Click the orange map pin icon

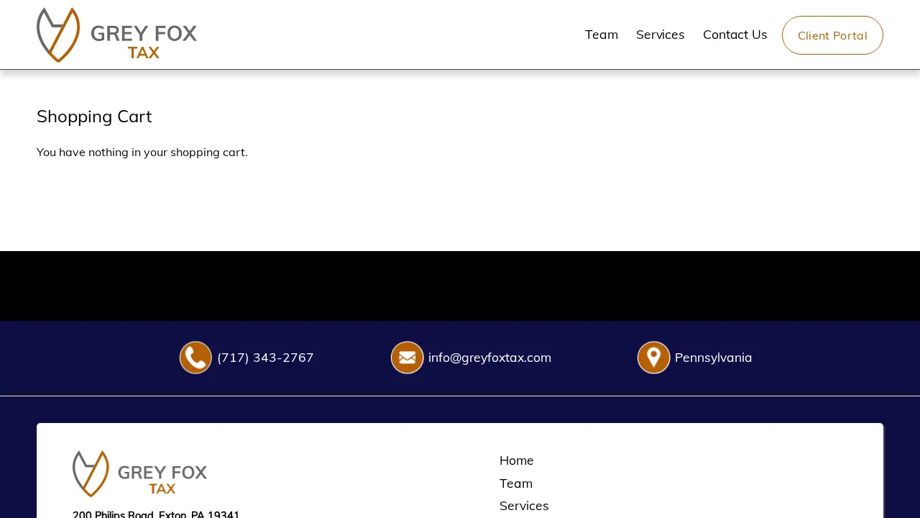pos(654,358)
